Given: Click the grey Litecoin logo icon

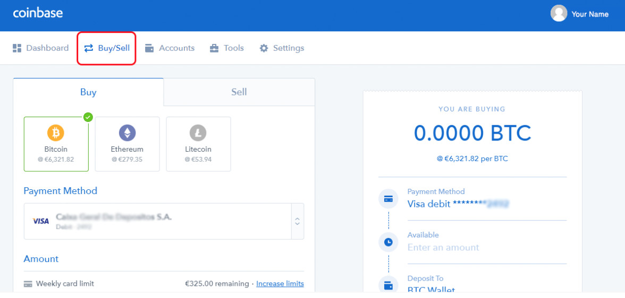Looking at the screenshot, I should pos(198,133).
